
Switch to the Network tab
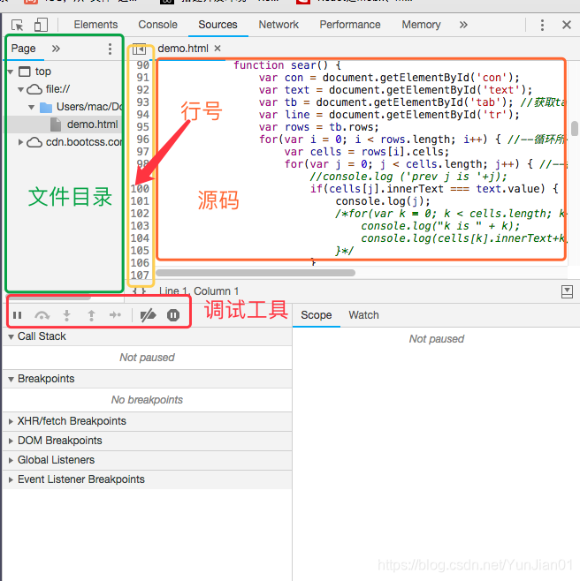tap(279, 25)
